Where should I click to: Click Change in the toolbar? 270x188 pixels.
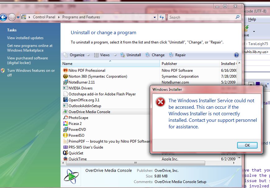155,55
